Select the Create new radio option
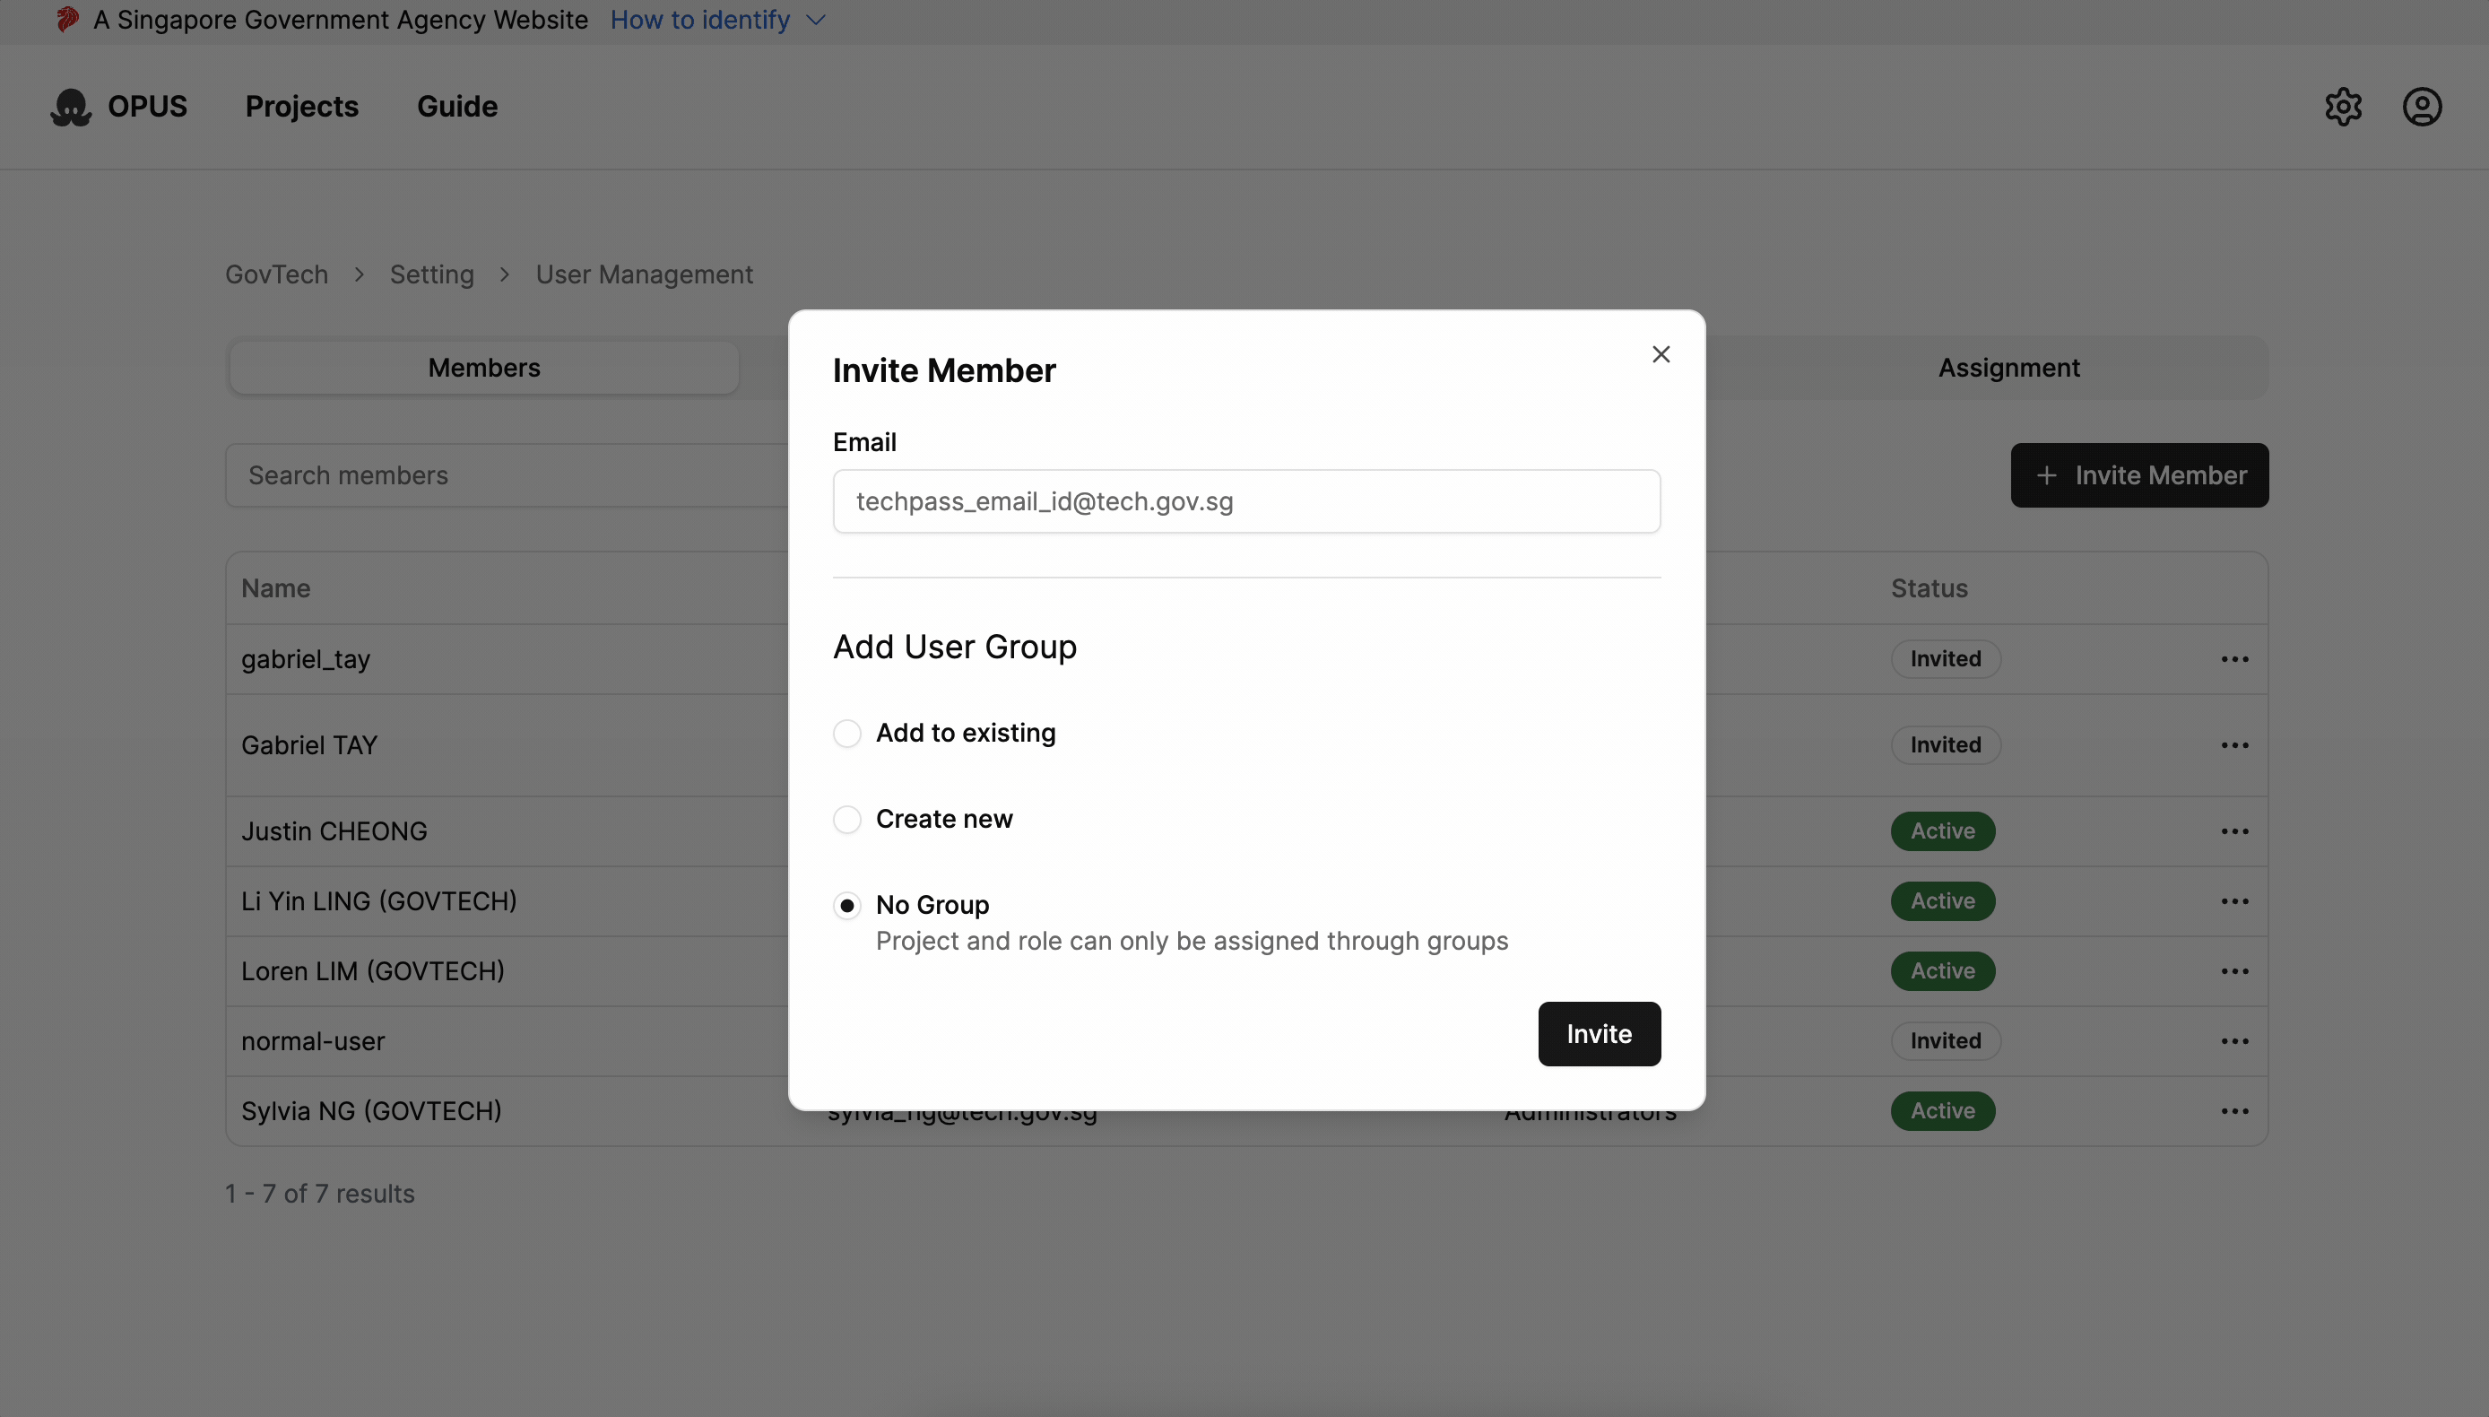This screenshot has height=1417, width=2489. (x=847, y=820)
